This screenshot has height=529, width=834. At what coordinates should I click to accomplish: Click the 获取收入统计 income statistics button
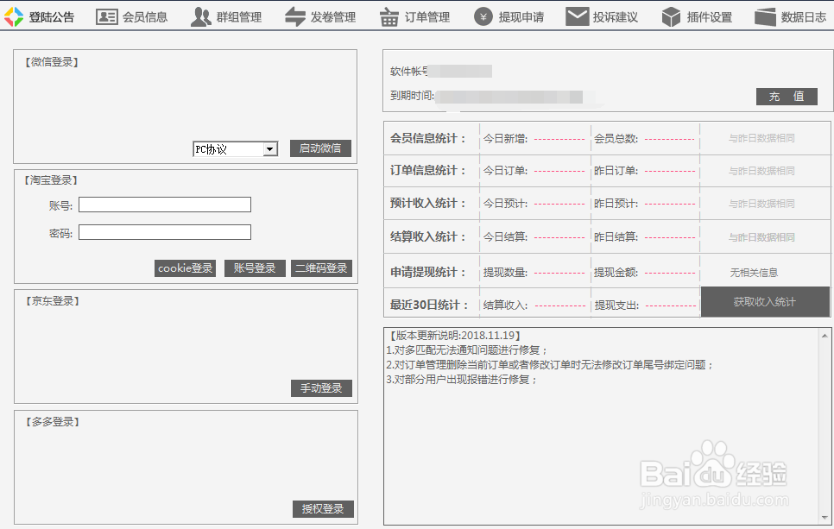(x=765, y=302)
